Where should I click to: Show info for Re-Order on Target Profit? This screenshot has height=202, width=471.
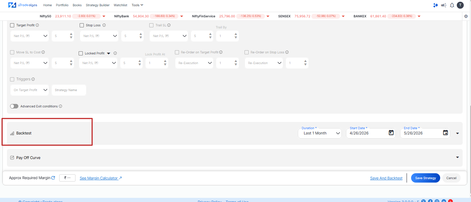click(221, 52)
